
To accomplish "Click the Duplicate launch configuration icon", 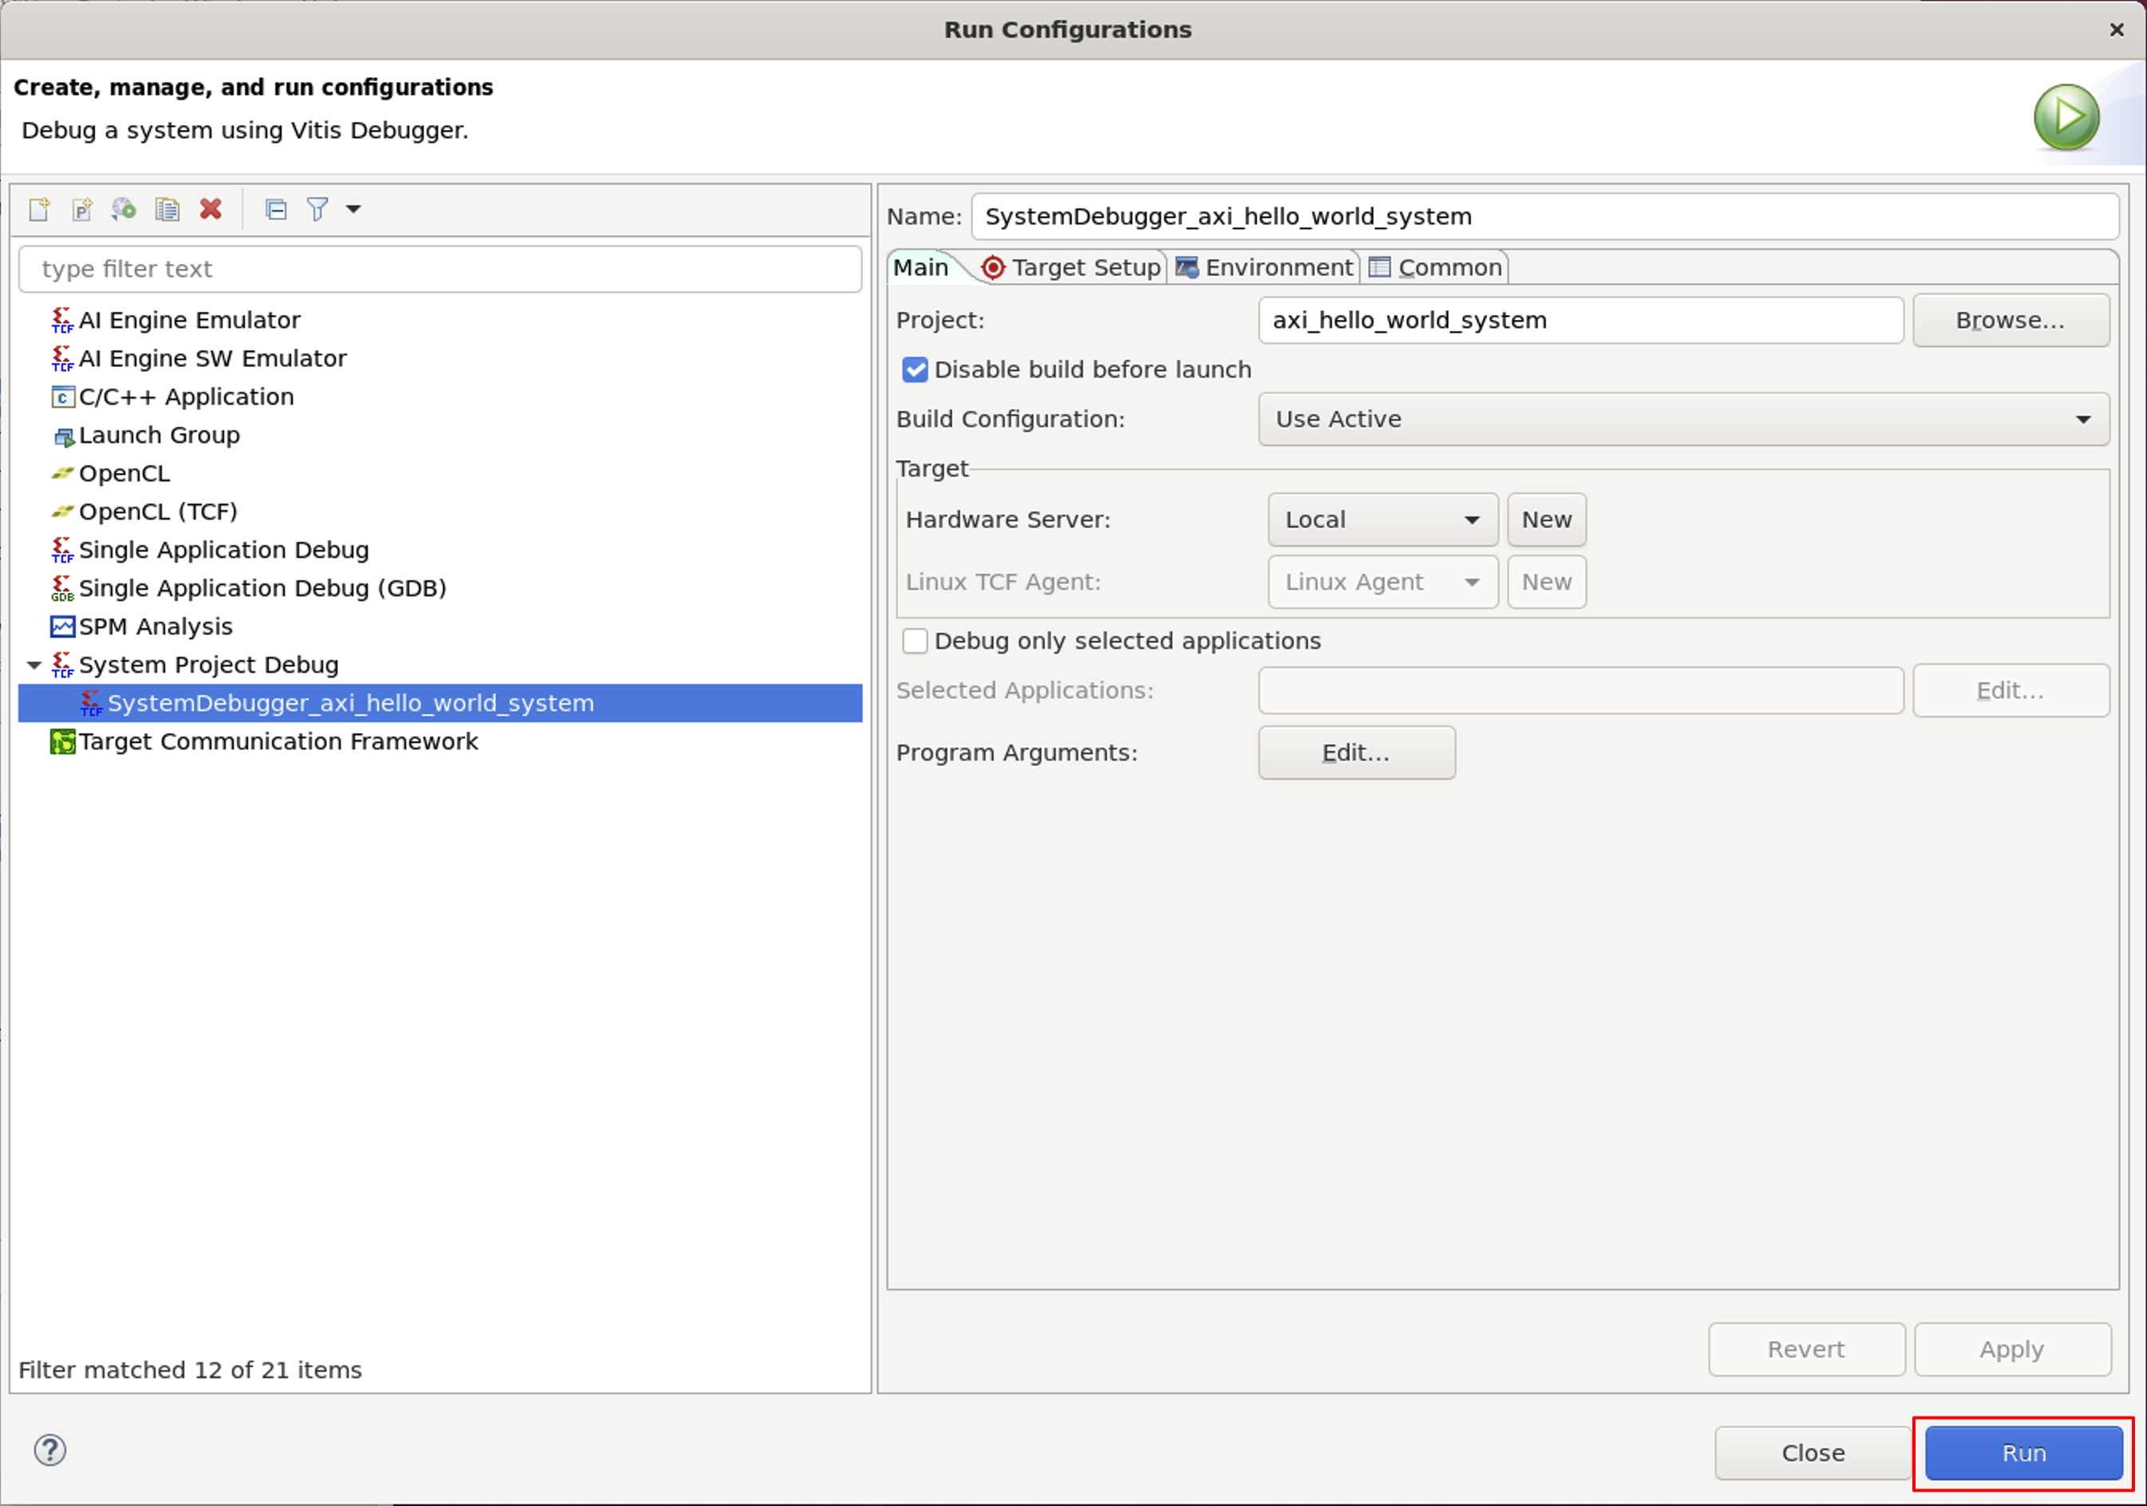I will (168, 209).
